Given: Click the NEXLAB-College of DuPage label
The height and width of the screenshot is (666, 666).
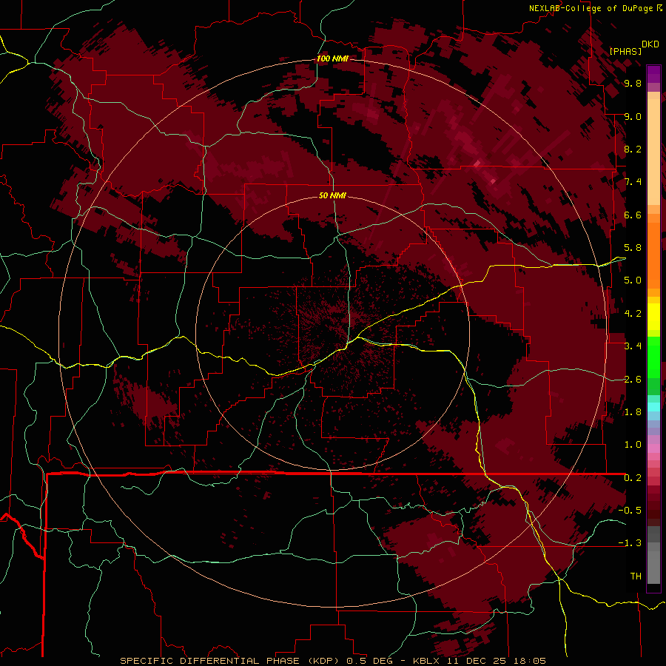Looking at the screenshot, I should (592, 8).
